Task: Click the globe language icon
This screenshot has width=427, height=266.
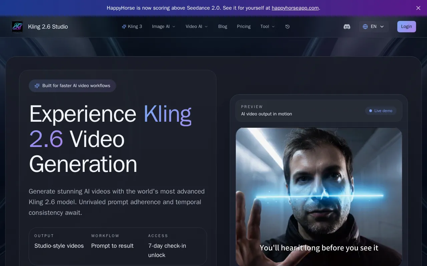Action: pyautogui.click(x=365, y=27)
